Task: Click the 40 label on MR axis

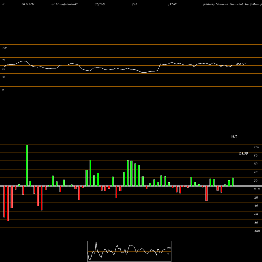Action: pyautogui.click(x=256, y=172)
